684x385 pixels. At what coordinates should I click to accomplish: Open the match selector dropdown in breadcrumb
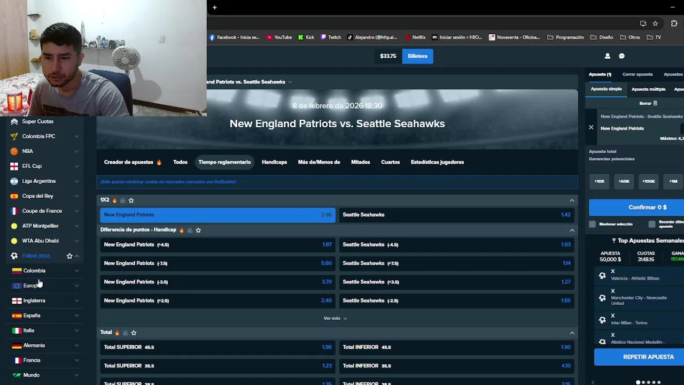coord(290,82)
